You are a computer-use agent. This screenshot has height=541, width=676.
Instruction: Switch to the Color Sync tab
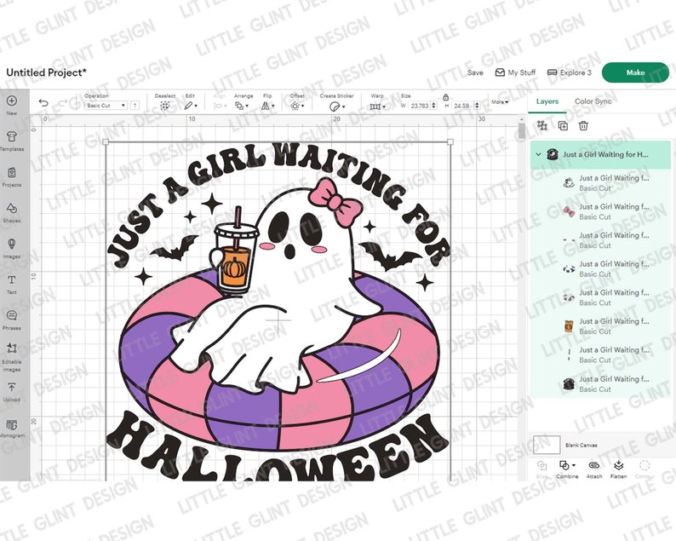(x=593, y=101)
